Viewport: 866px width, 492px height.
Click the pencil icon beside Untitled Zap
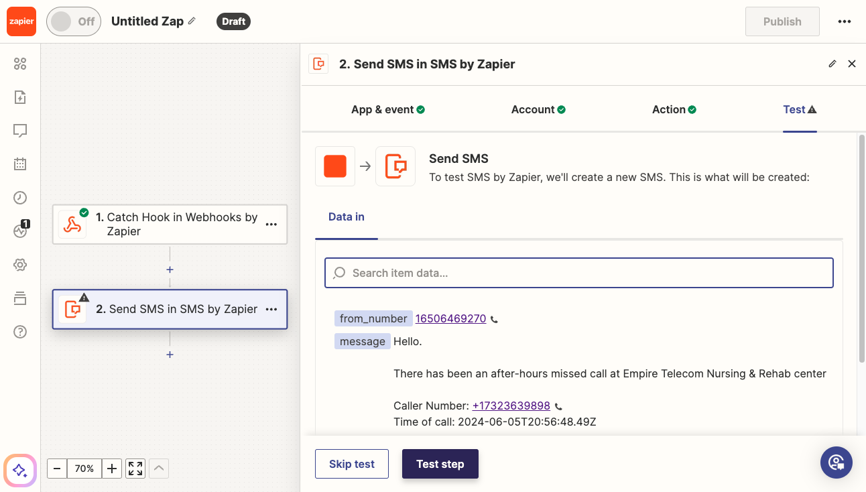coord(192,21)
